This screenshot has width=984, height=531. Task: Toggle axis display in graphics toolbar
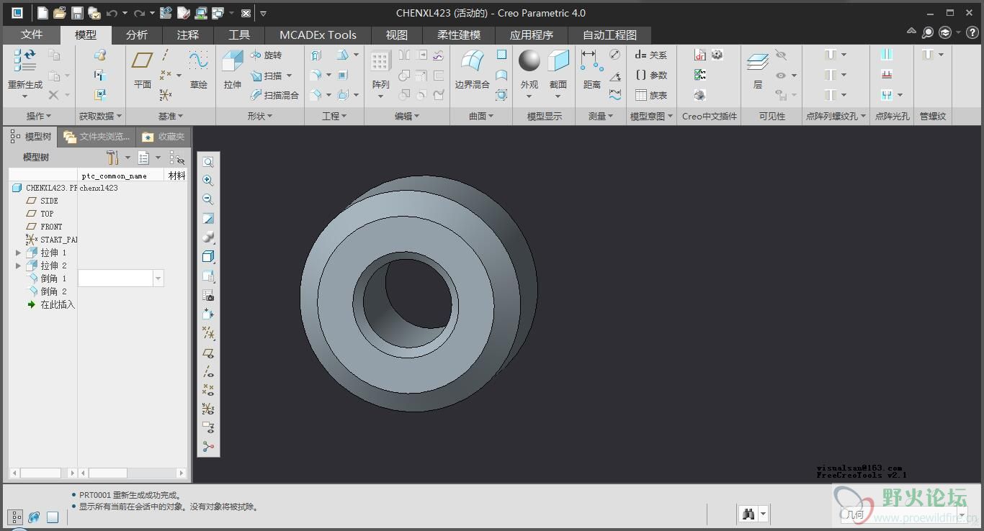click(208, 371)
